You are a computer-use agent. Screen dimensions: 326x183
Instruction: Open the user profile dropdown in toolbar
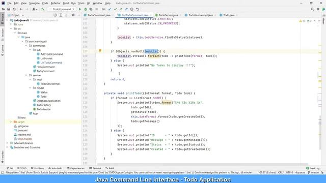coord(35,9)
